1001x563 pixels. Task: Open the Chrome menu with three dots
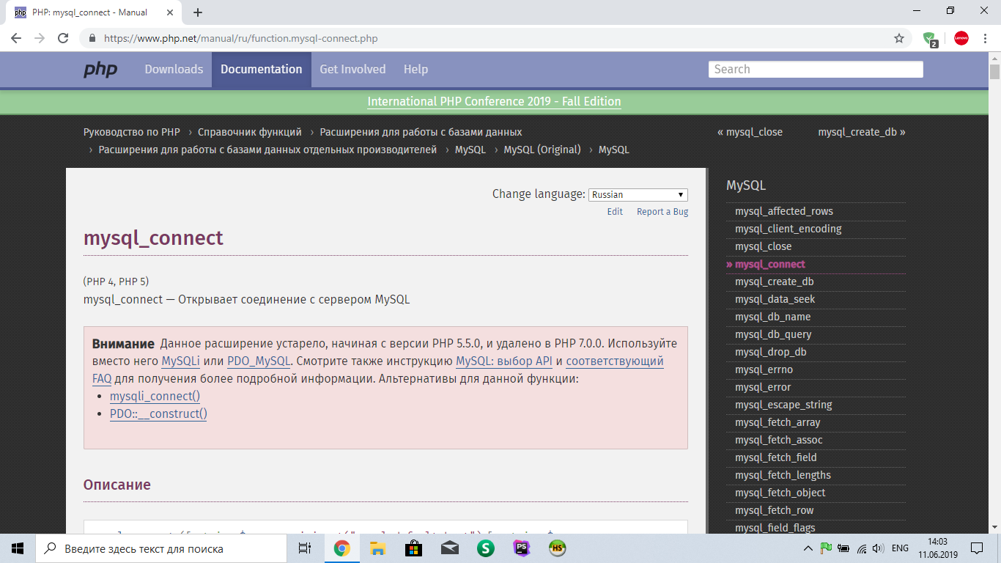click(986, 38)
